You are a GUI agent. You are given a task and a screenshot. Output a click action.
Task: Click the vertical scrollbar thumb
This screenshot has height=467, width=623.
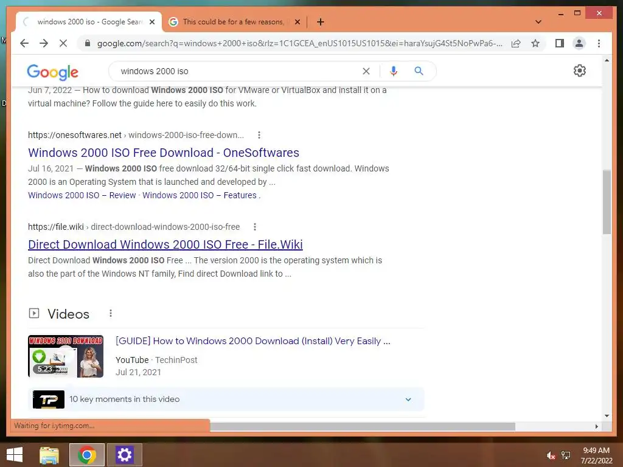pos(607,202)
